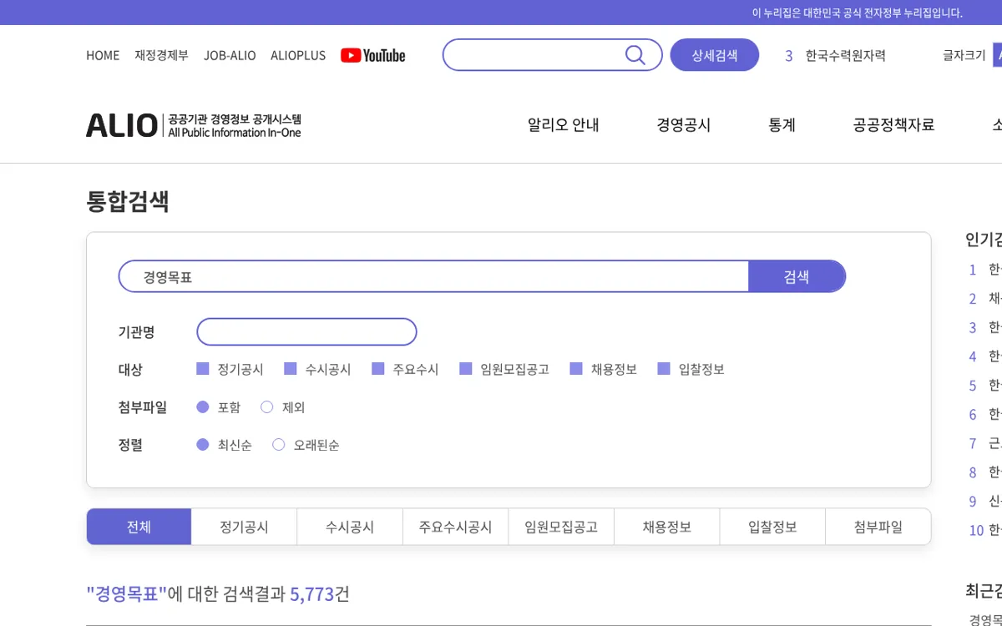Click the 통합검색 page heading
Image resolution: width=1002 pixels, height=626 pixels.
[x=128, y=201]
